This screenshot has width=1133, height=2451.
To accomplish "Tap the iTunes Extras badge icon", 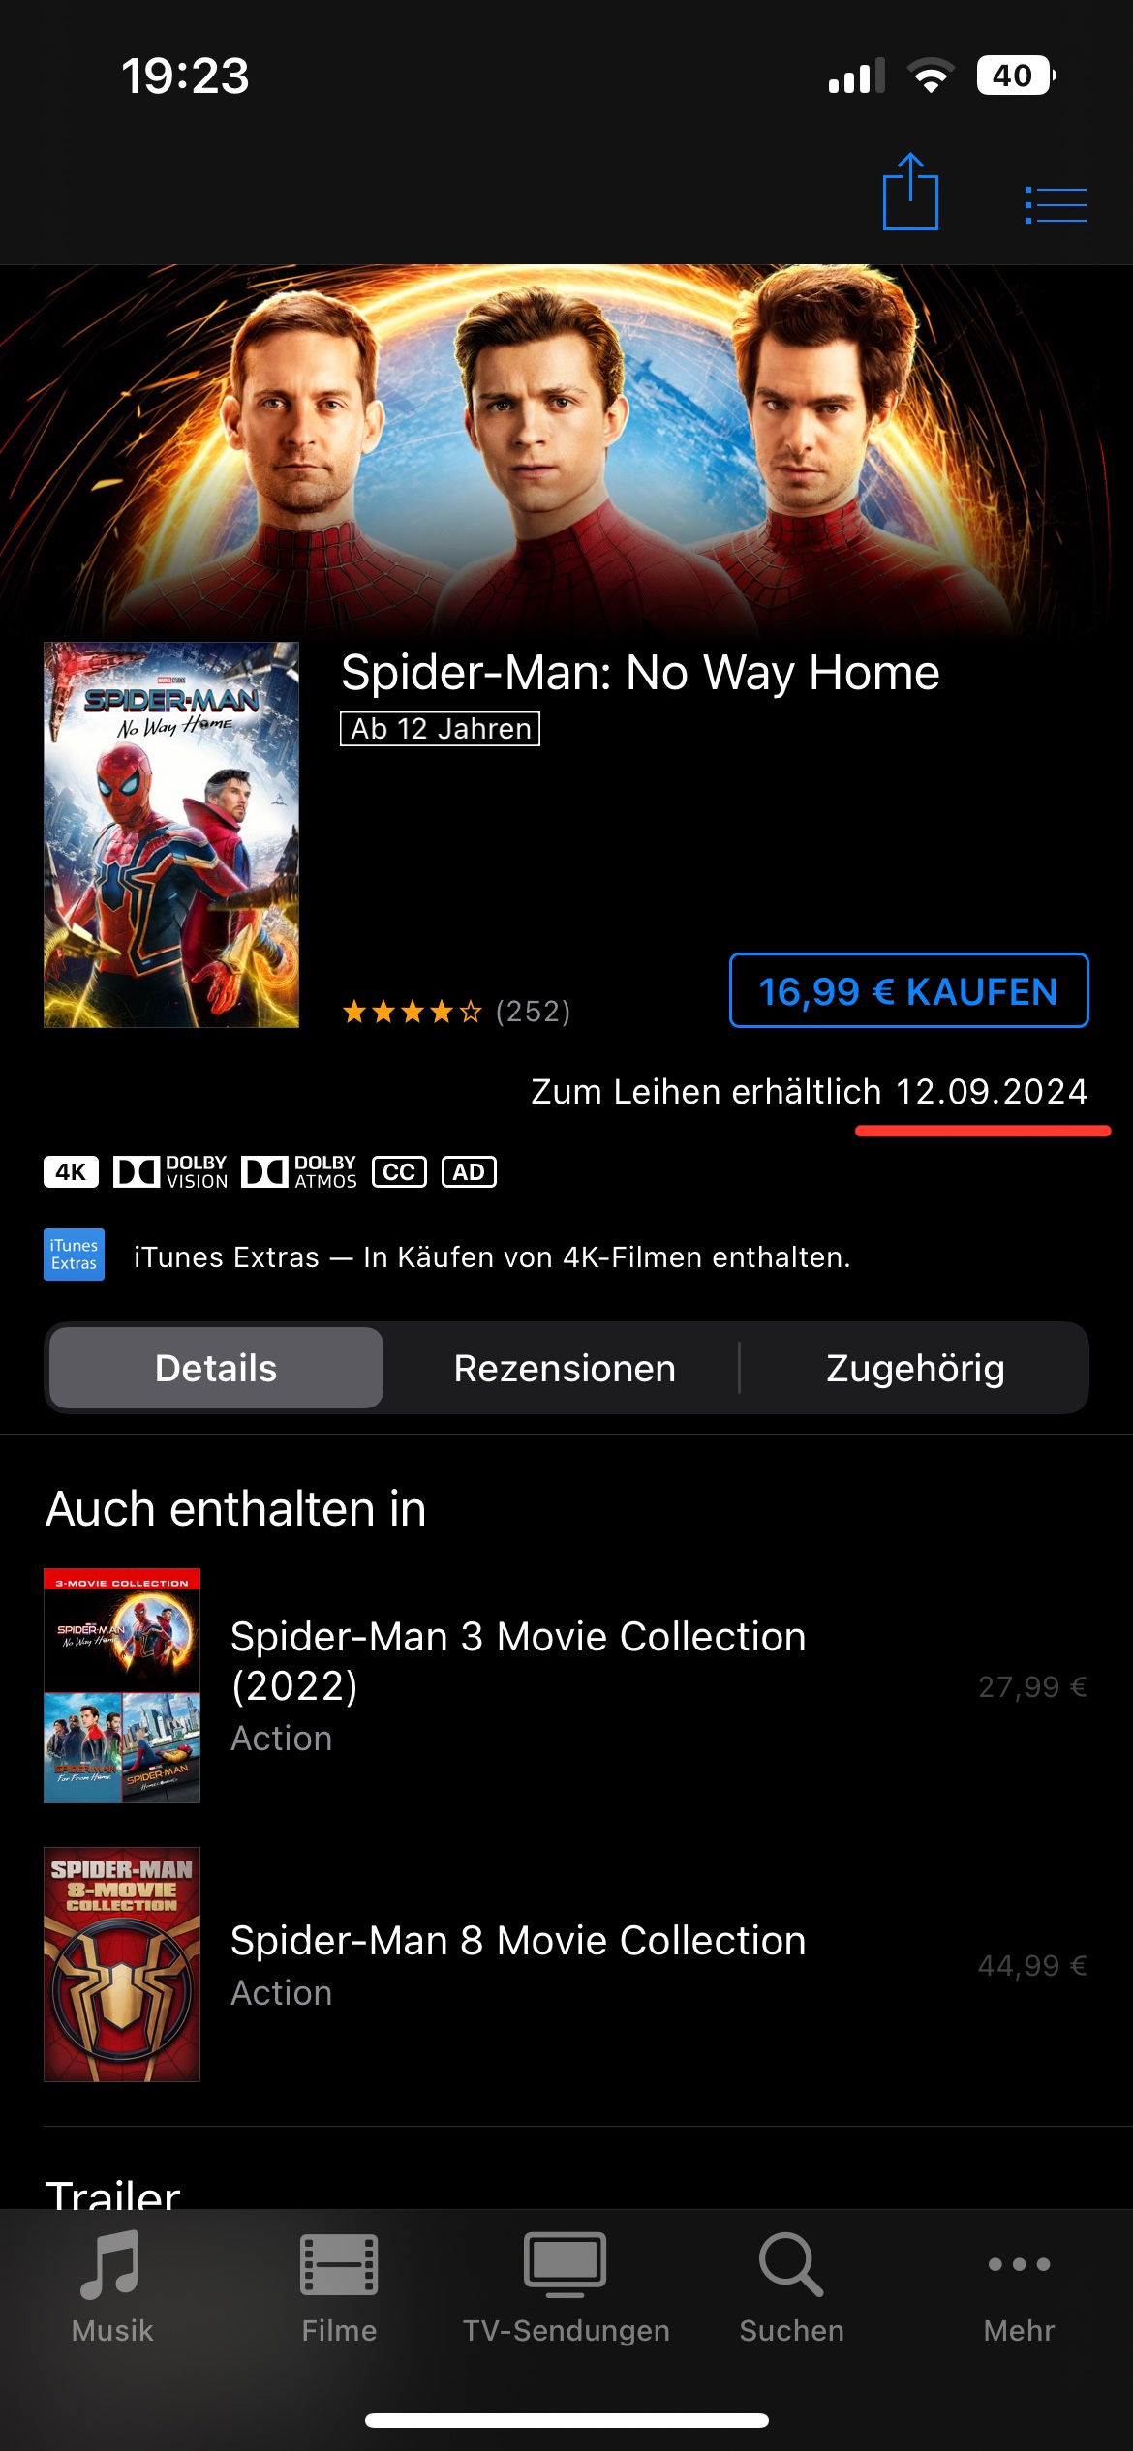I will [x=74, y=1255].
